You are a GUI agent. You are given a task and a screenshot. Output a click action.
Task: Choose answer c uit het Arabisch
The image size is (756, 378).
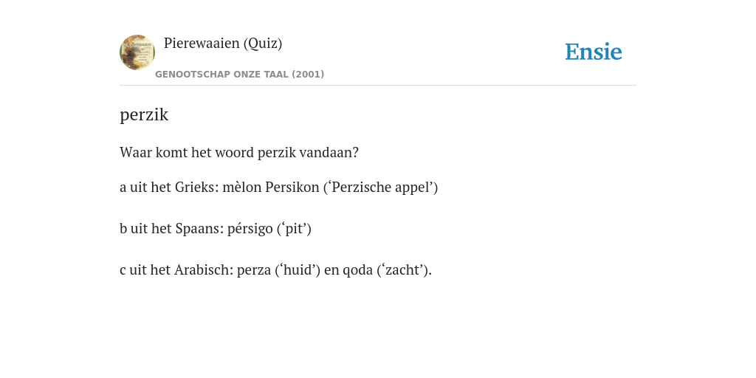coord(276,270)
